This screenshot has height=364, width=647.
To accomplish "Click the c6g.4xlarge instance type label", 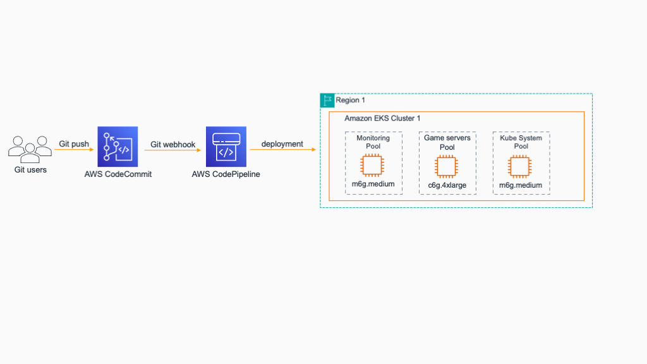I will (x=447, y=185).
